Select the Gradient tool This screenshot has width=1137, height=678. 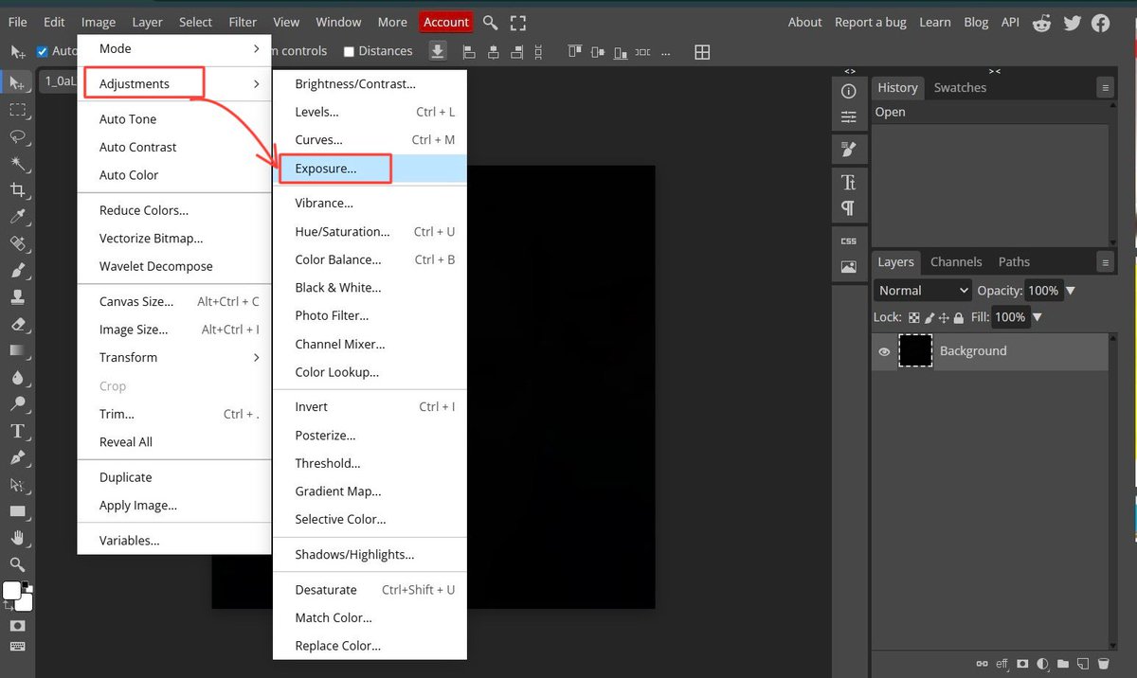17,350
